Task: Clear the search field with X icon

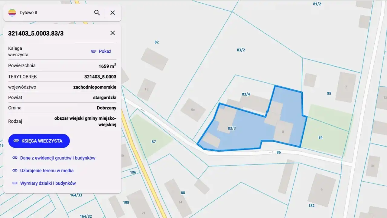Action: [112, 13]
